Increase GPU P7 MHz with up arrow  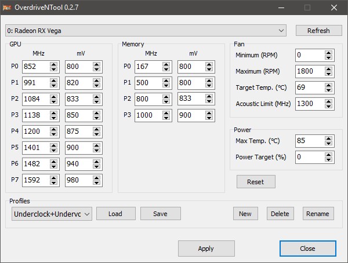point(53,178)
